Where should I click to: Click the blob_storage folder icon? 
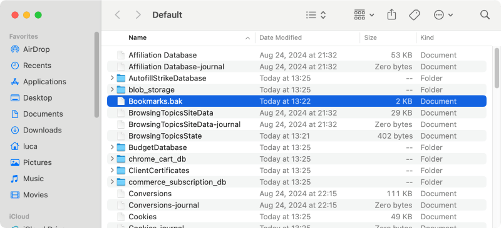[x=121, y=89]
